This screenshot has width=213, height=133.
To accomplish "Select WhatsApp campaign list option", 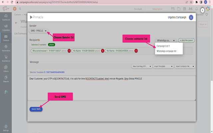I will 166,51.
